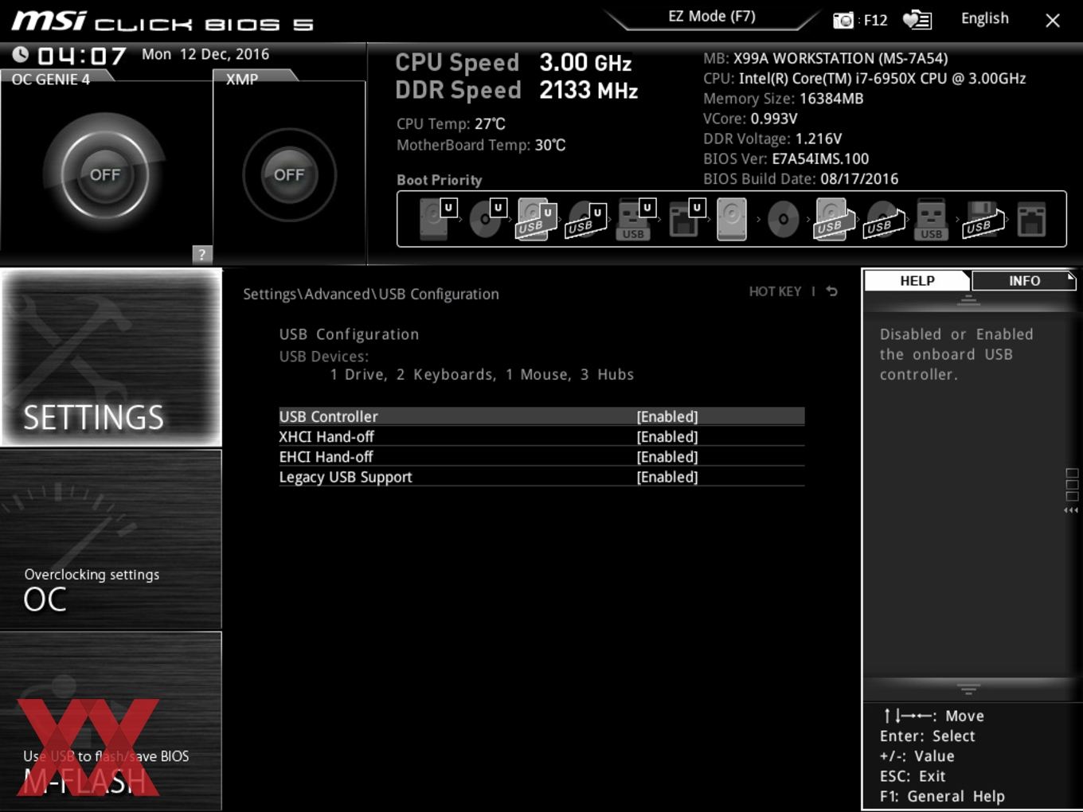Image resolution: width=1083 pixels, height=812 pixels.
Task: Select the UEFI network boot device icon
Action: (686, 219)
